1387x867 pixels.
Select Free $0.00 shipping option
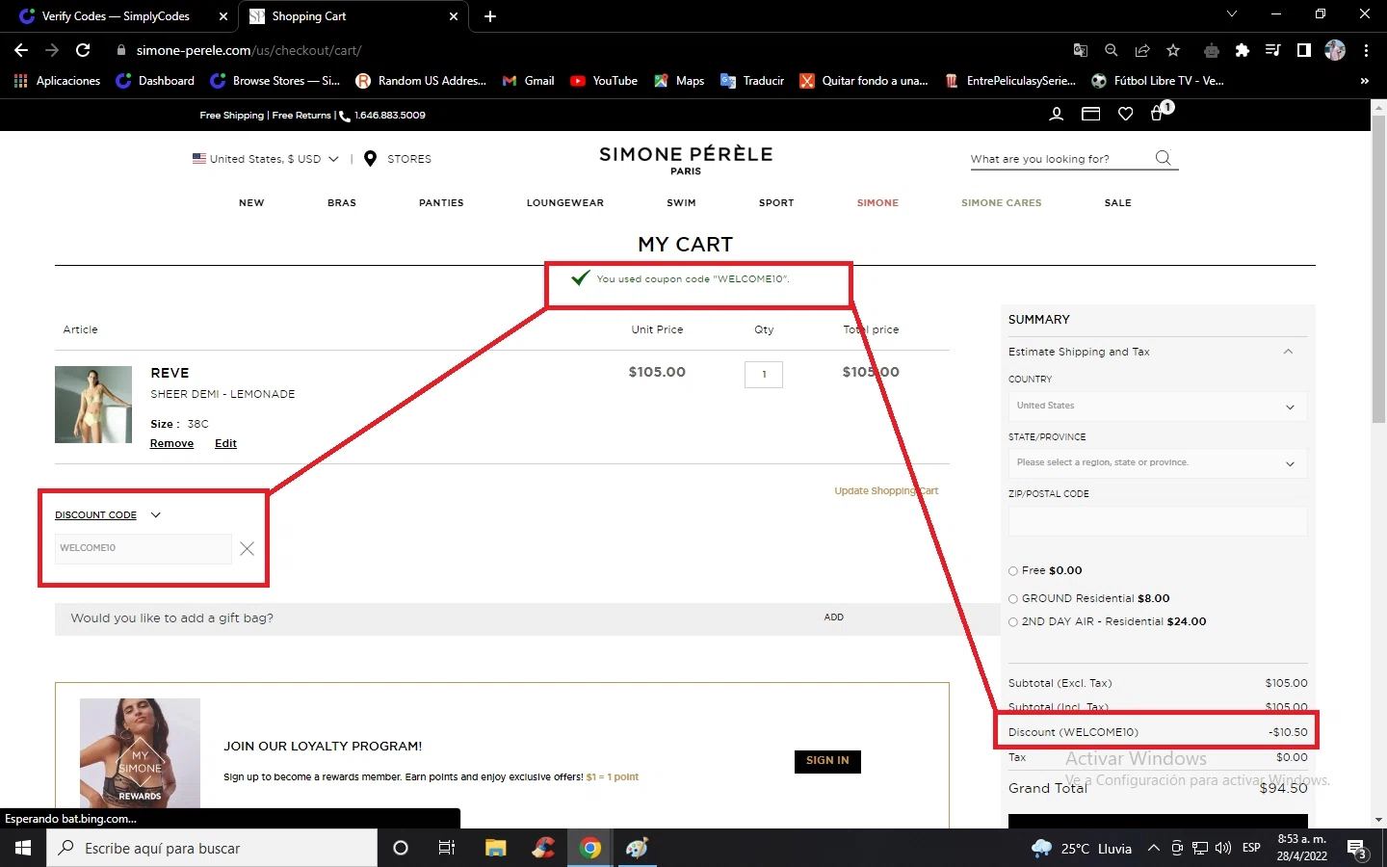(x=1012, y=571)
